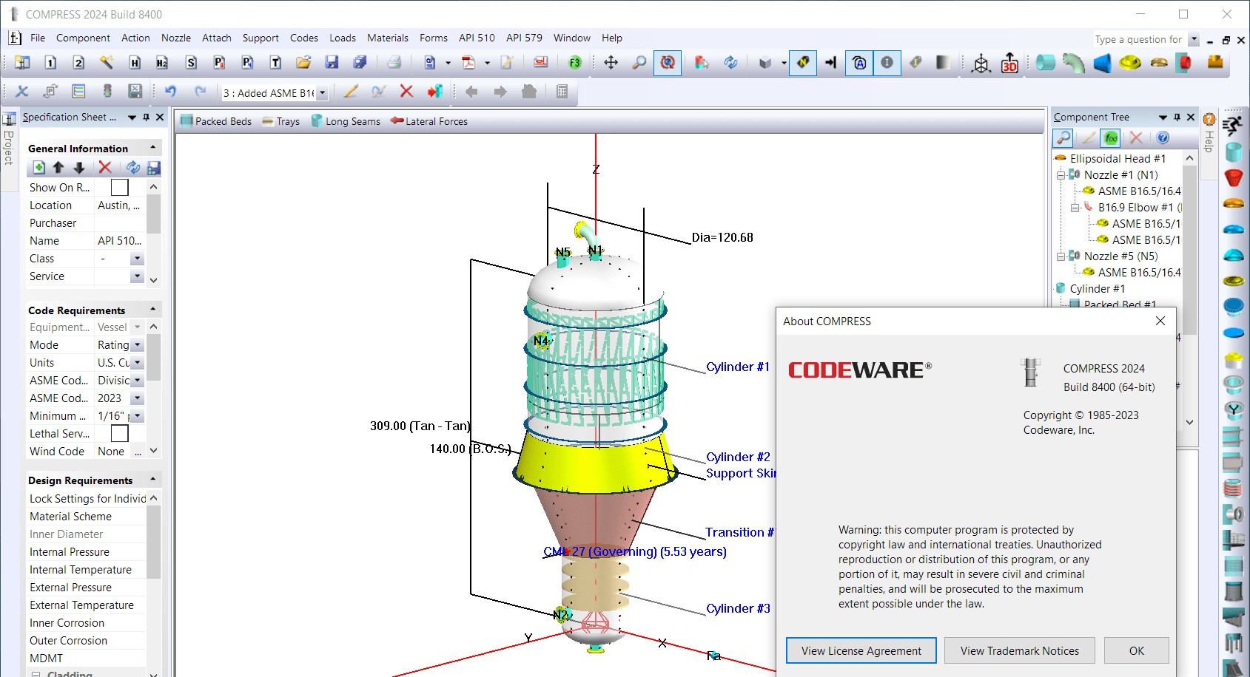Viewport: 1250px width, 677px height.
Task: Open the API 579 menu
Action: coord(524,38)
